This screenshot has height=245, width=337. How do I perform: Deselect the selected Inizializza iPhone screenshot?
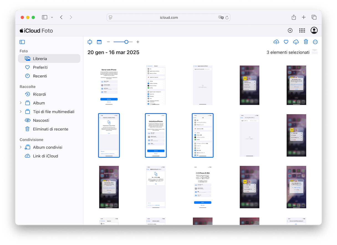156,135
